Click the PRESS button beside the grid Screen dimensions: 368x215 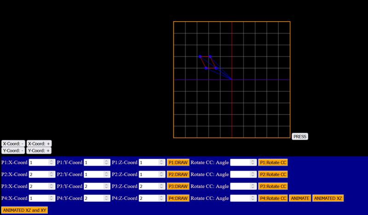(300, 136)
